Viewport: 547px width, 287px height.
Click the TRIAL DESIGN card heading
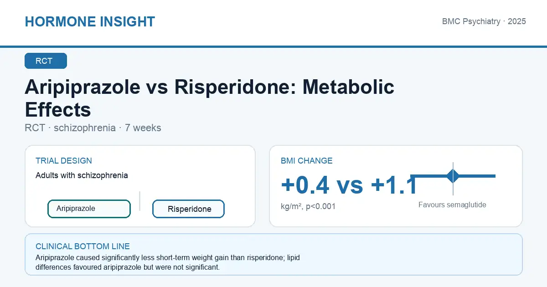pyautogui.click(x=64, y=161)
